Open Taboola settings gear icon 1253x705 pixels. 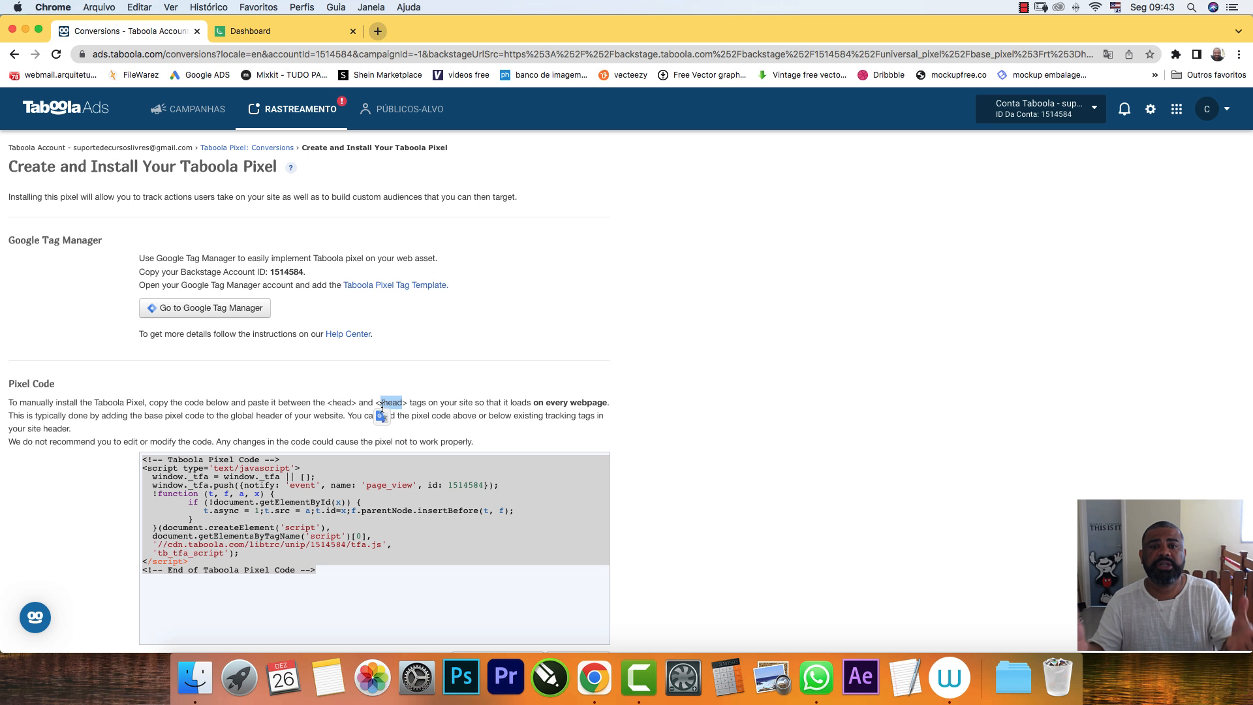pos(1151,109)
